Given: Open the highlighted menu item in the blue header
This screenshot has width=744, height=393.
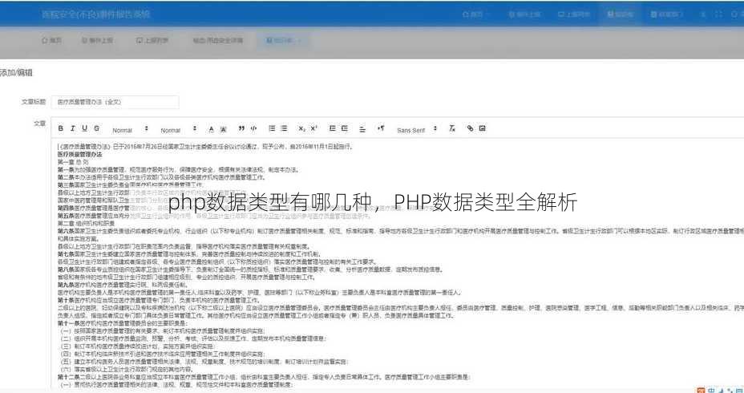Looking at the screenshot, I should pos(621,14).
